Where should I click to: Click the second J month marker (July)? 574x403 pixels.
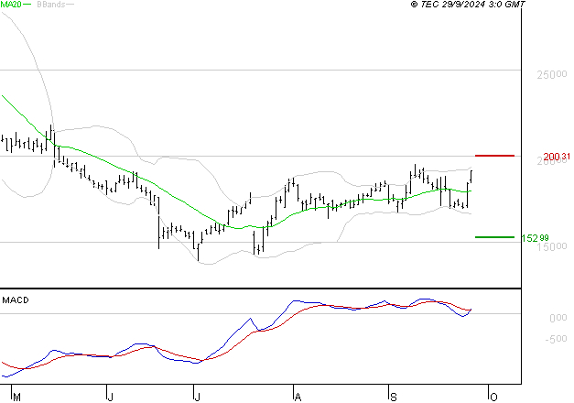point(197,398)
